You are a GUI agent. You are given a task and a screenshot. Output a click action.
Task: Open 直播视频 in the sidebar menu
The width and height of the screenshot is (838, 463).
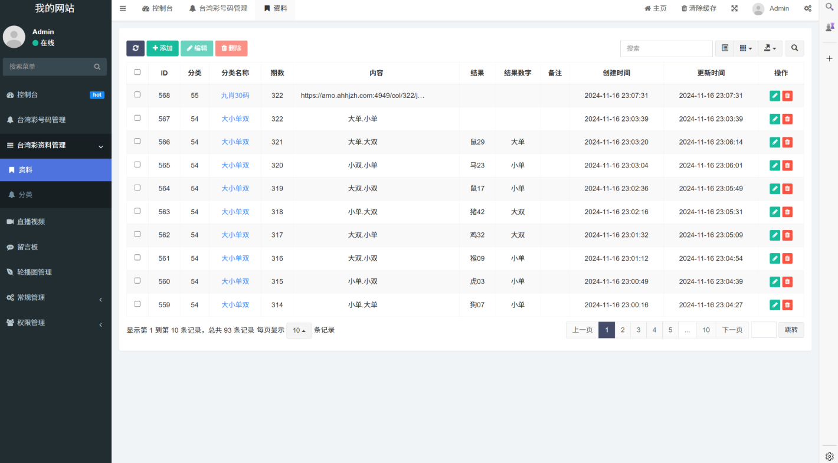[x=31, y=222]
